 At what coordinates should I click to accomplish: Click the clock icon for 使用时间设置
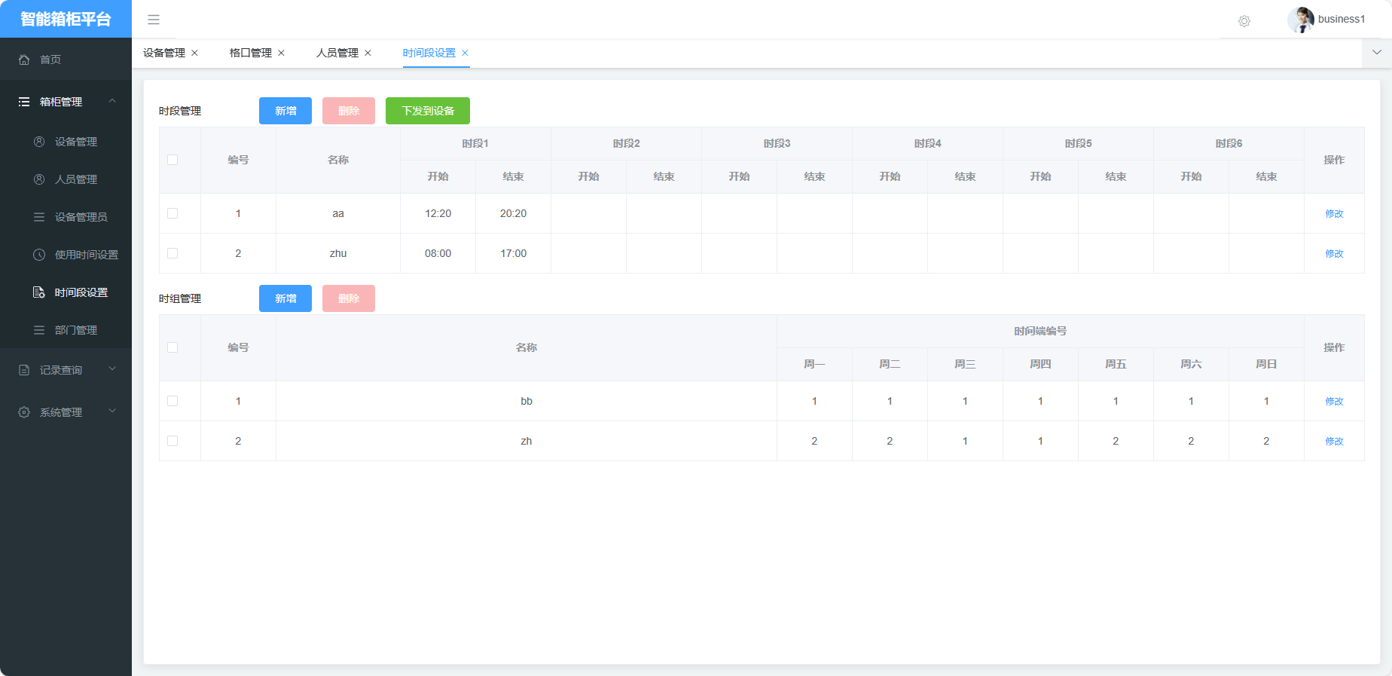point(39,255)
